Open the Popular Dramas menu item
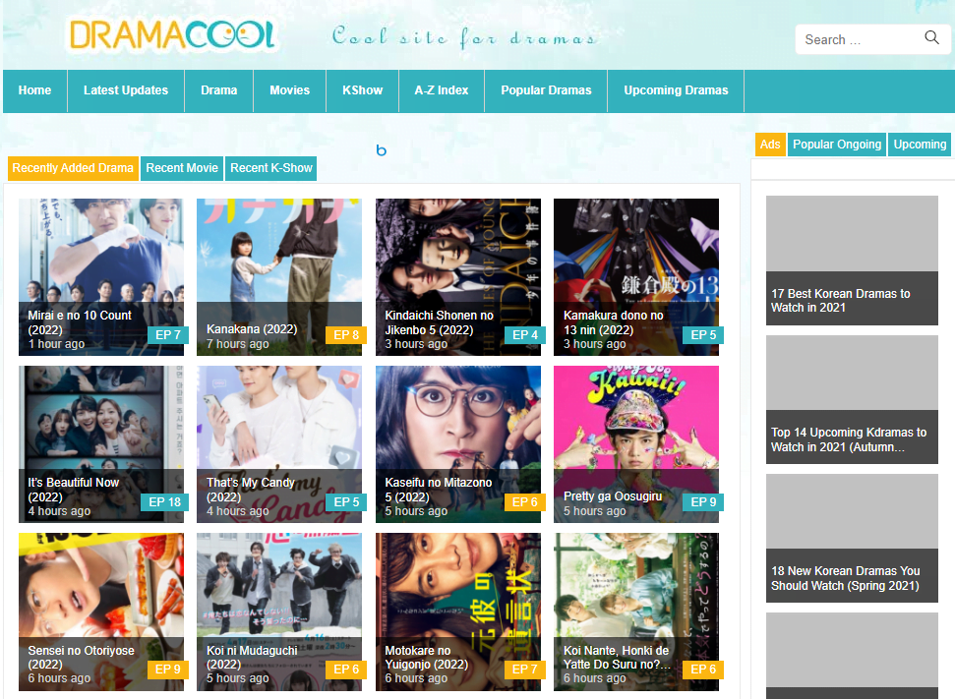 coord(546,90)
